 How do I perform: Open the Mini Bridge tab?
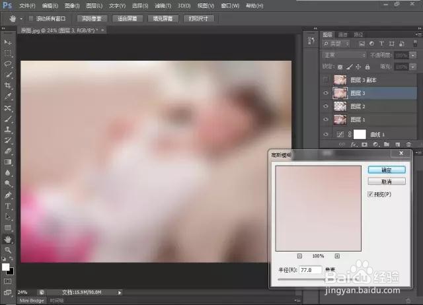[32, 300]
